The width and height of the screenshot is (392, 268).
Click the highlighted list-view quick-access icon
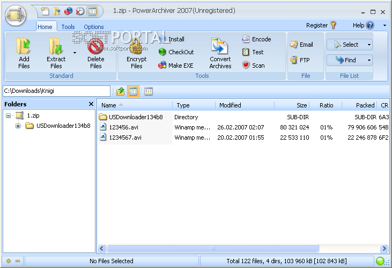pos(92,11)
